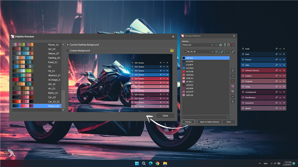
Task: Click the colorful play-arrow icon beside color dropdown
Action: click(217, 51)
